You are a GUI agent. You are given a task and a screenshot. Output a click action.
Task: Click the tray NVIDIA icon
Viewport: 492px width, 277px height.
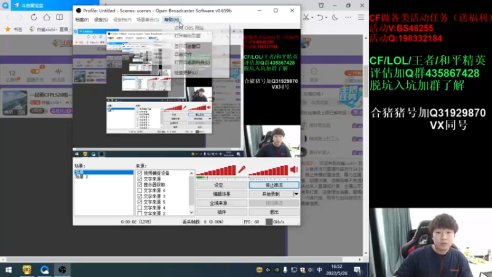click(x=276, y=270)
